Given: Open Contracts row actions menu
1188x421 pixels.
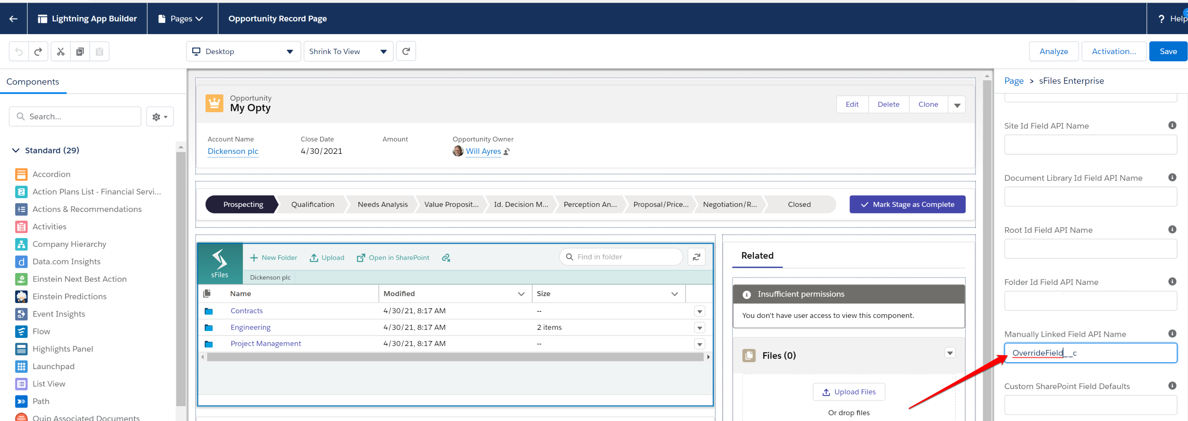Looking at the screenshot, I should 700,311.
